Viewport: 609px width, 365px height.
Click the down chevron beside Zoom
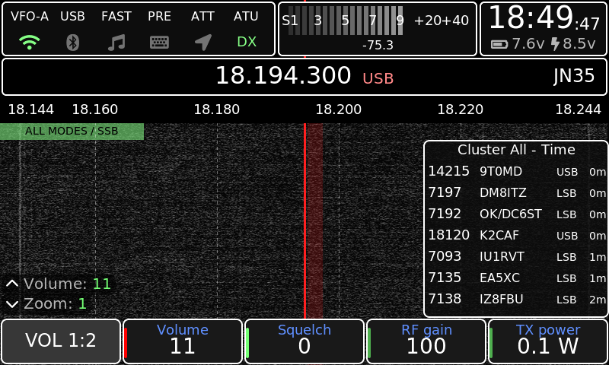click(x=12, y=304)
